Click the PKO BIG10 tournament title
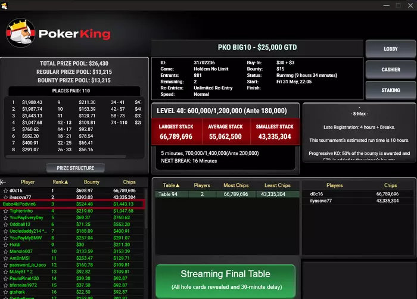 [x=257, y=47]
